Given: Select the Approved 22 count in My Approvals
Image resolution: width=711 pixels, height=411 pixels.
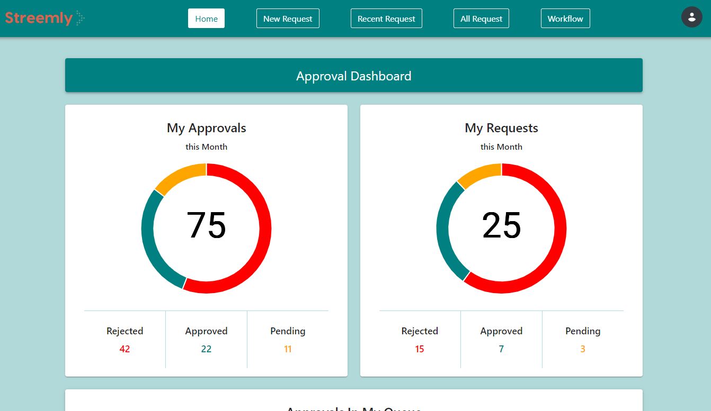Looking at the screenshot, I should pyautogui.click(x=206, y=349).
